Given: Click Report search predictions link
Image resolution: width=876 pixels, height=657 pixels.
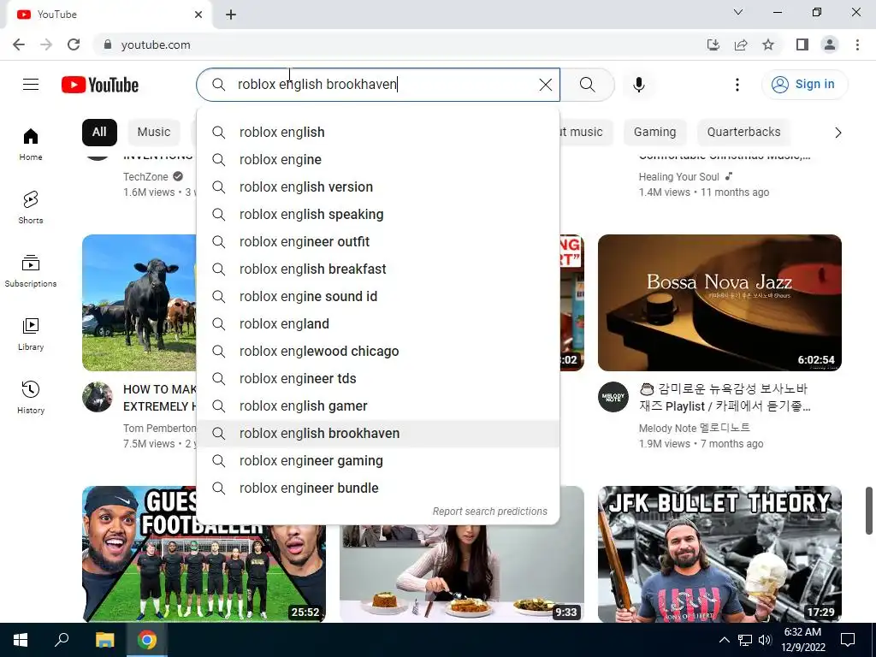Looking at the screenshot, I should pos(490,512).
